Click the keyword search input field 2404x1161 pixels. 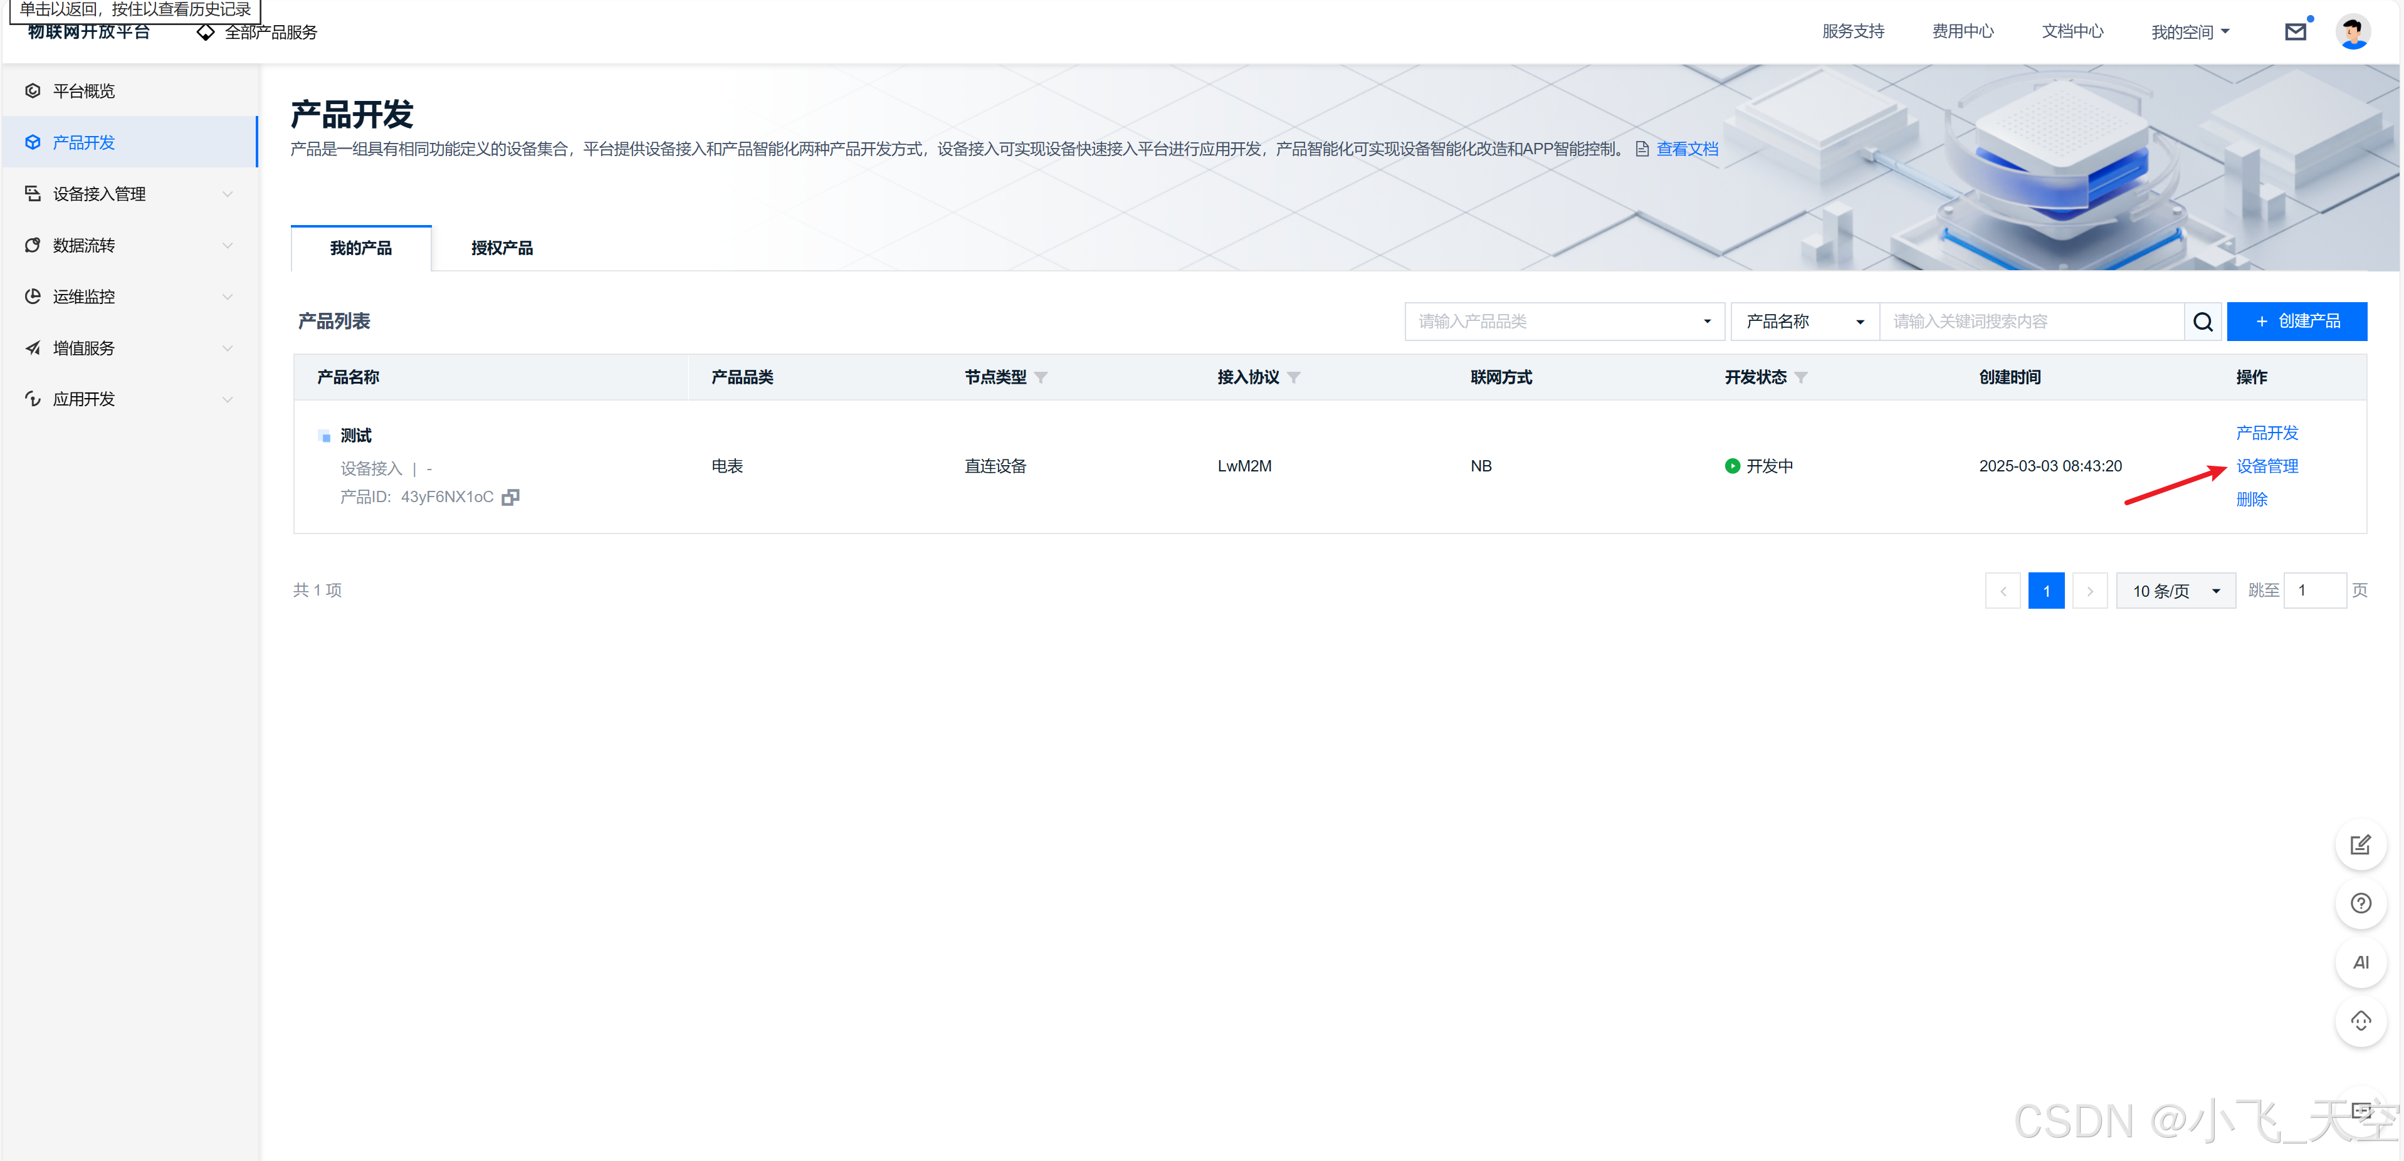(x=2031, y=322)
